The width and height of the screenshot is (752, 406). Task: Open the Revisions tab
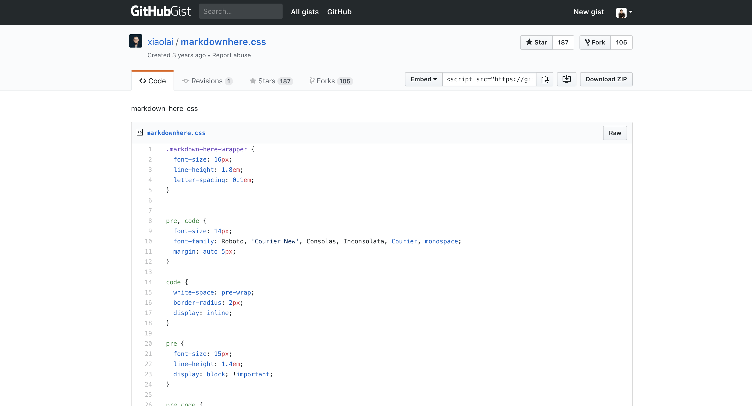click(x=207, y=81)
